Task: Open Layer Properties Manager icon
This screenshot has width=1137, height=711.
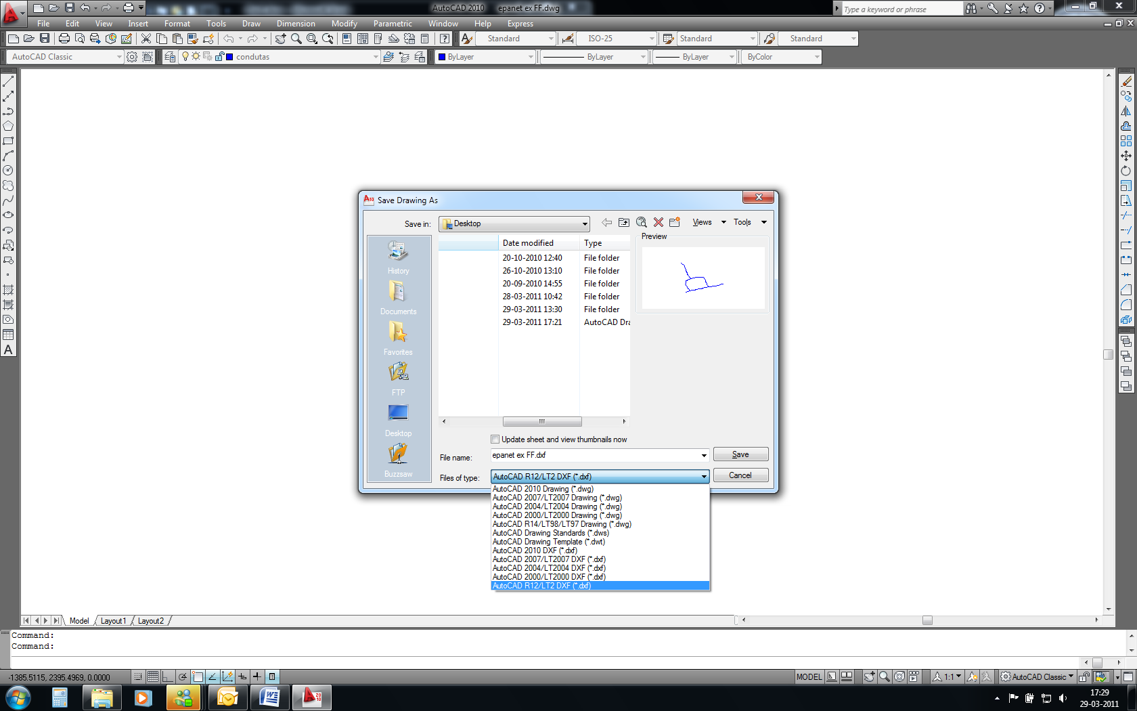Action: 169,57
